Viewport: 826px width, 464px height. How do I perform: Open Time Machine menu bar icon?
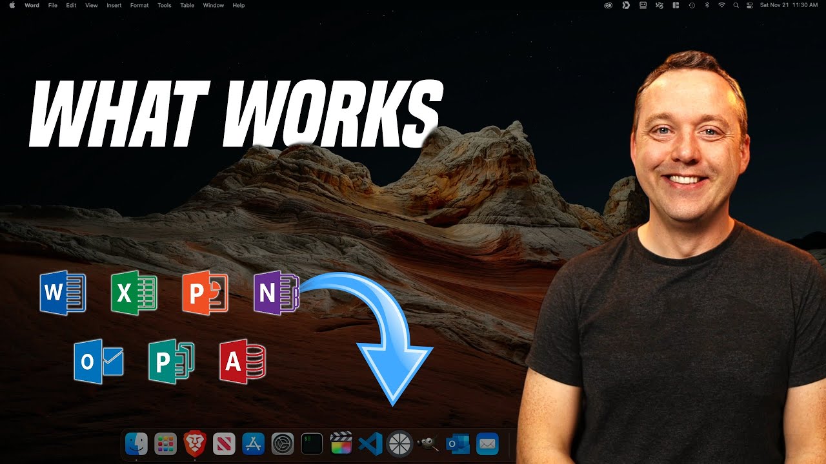pos(692,5)
